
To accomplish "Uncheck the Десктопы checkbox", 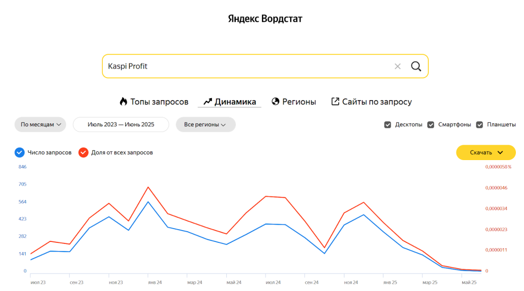I will (388, 125).
